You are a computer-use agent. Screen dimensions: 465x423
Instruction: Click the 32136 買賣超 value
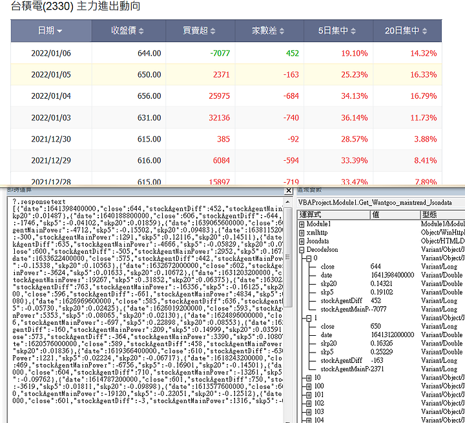220,118
